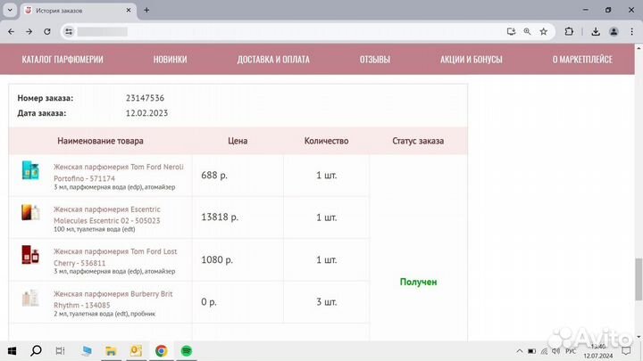Go to the Новинки section

coord(170,60)
